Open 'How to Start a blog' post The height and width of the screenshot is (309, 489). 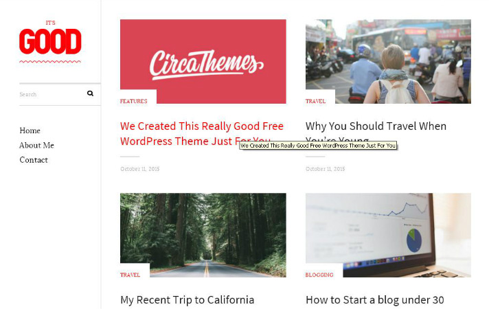(x=374, y=300)
